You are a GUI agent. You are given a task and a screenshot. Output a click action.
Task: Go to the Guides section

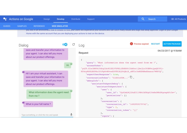point(7,26)
